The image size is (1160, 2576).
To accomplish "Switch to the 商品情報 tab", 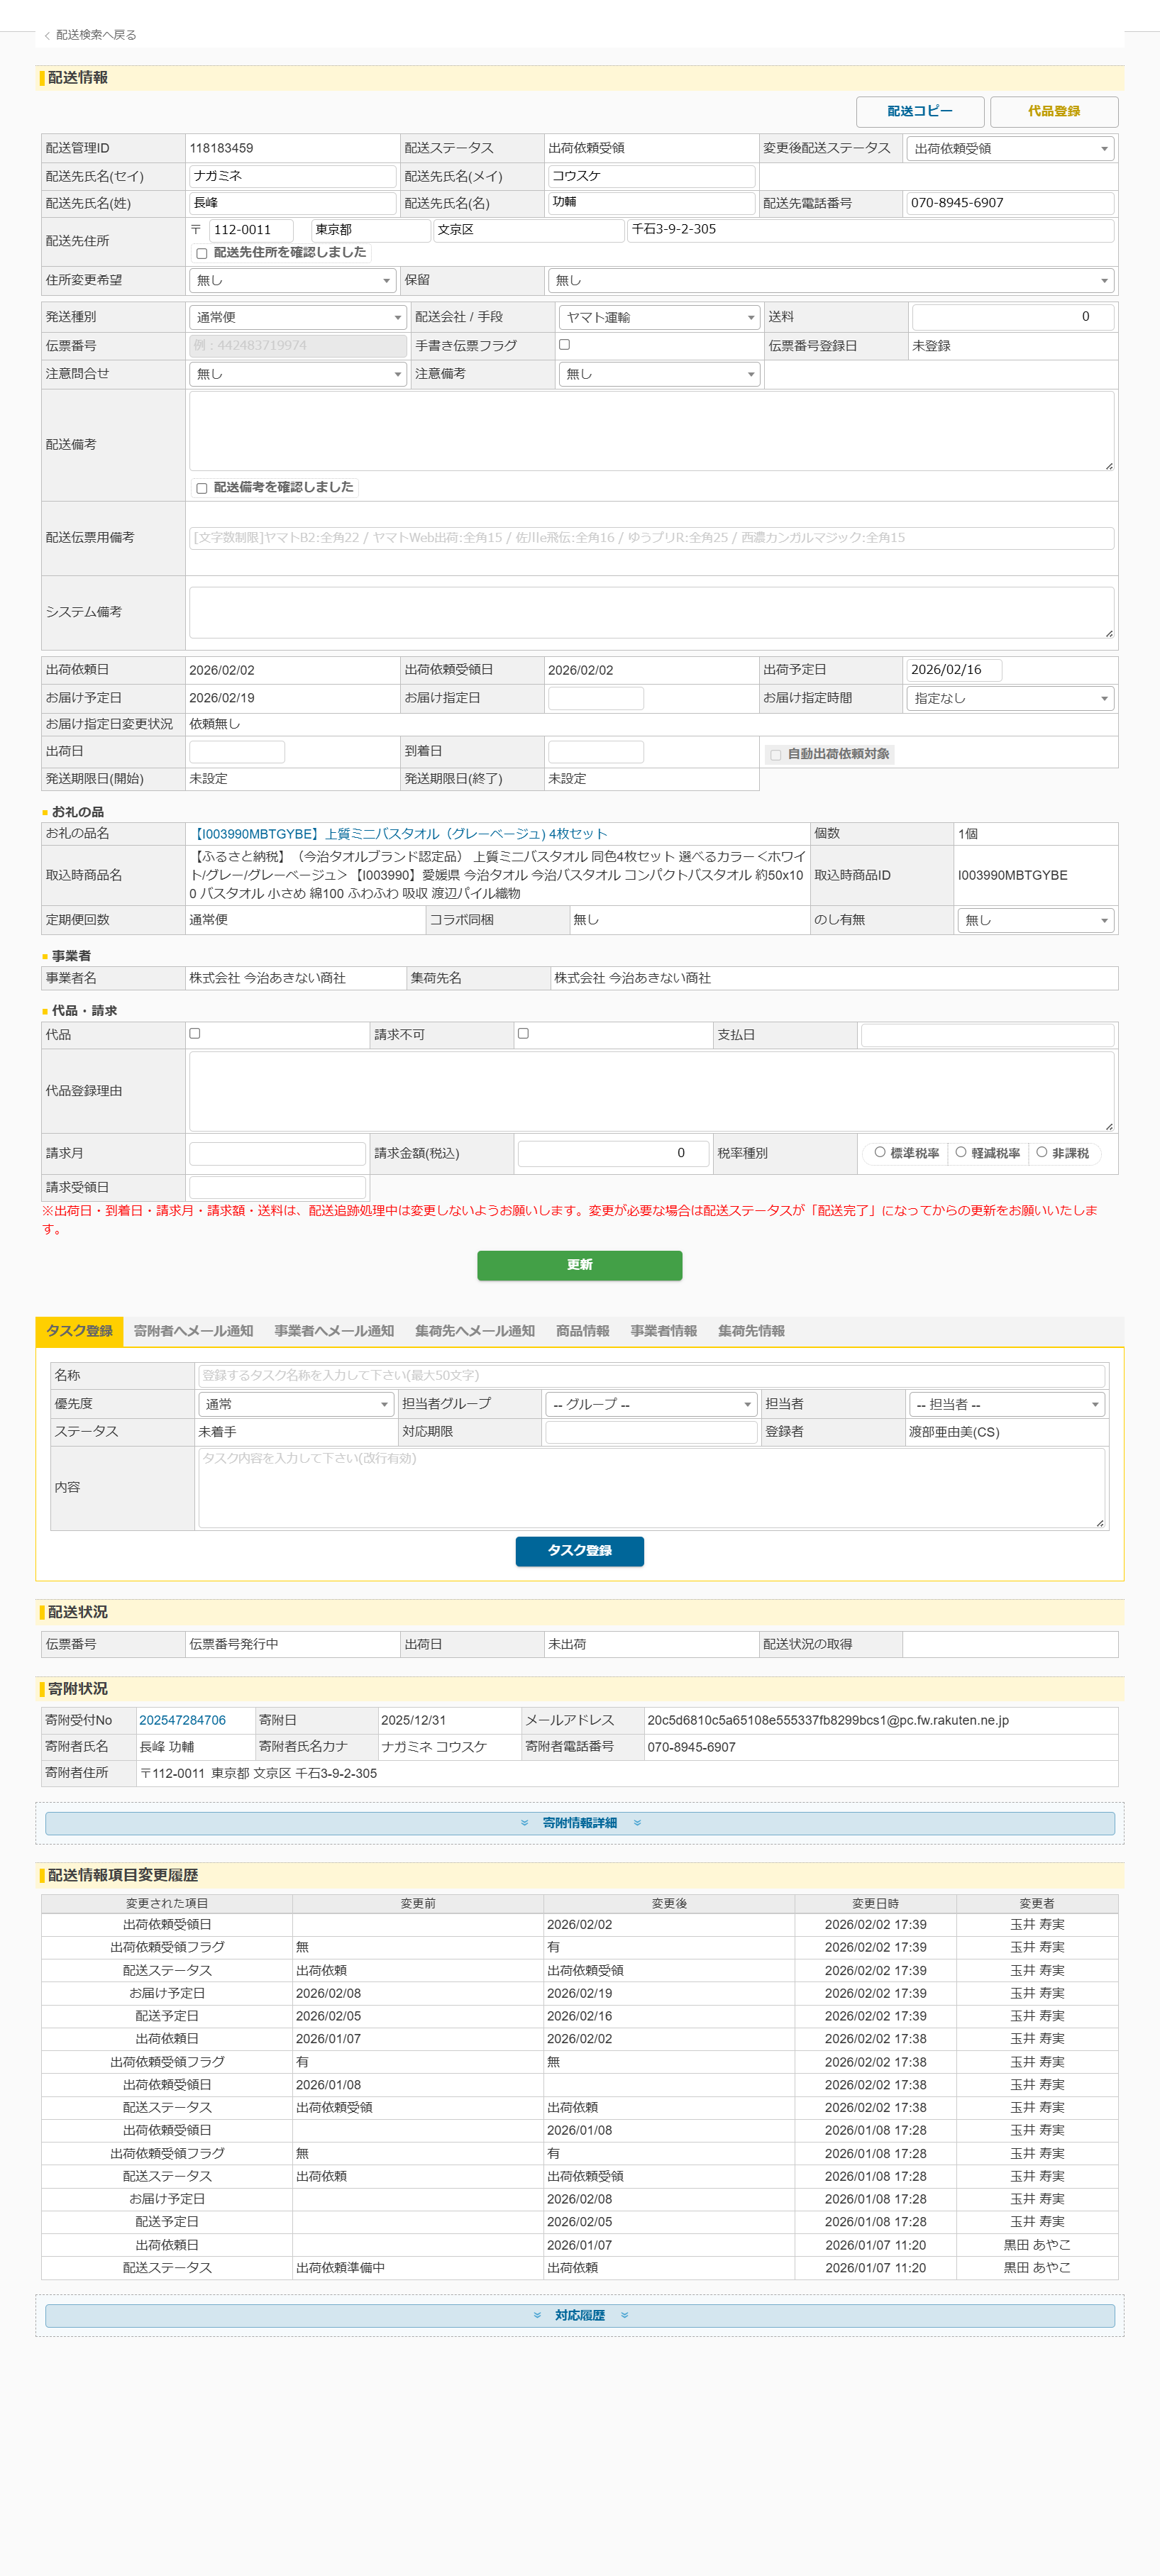I will point(583,1331).
